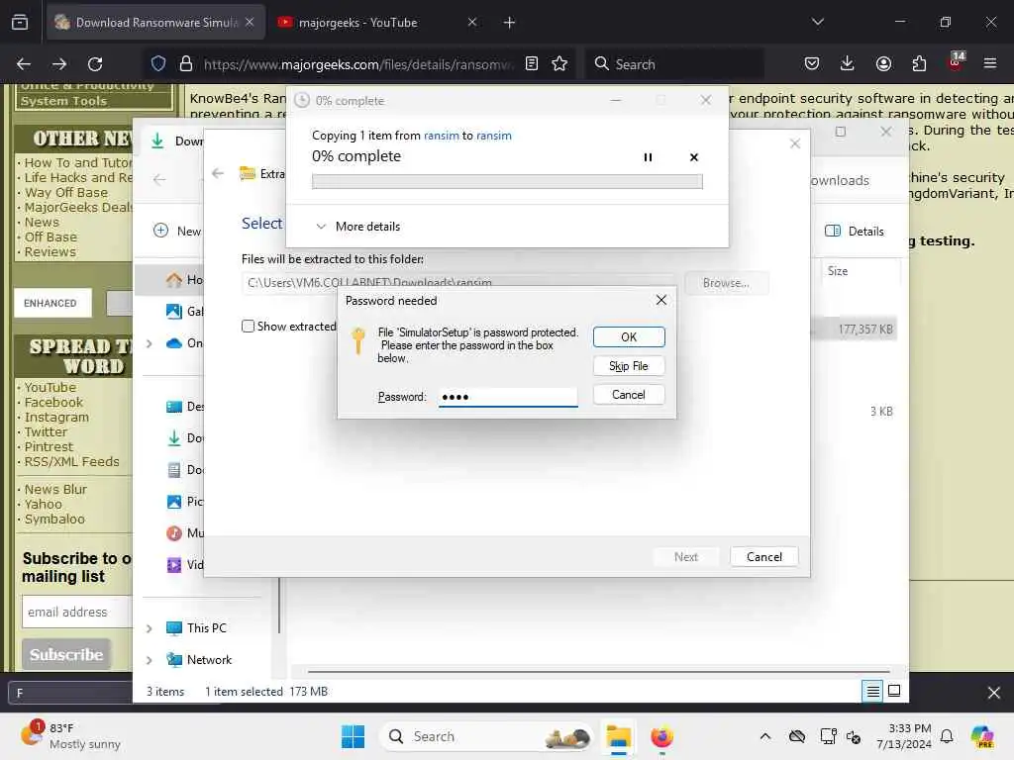Open File Explorer from taskbar
The image size is (1014, 760).
618,736
